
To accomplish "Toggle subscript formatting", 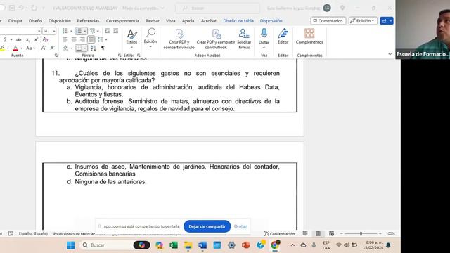I will 27,39.
